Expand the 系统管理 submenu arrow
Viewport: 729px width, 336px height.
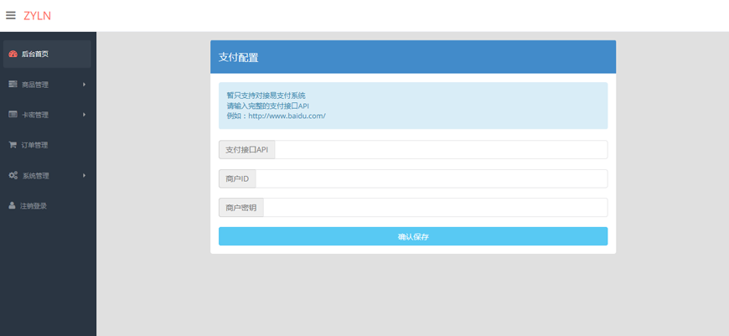(x=84, y=175)
